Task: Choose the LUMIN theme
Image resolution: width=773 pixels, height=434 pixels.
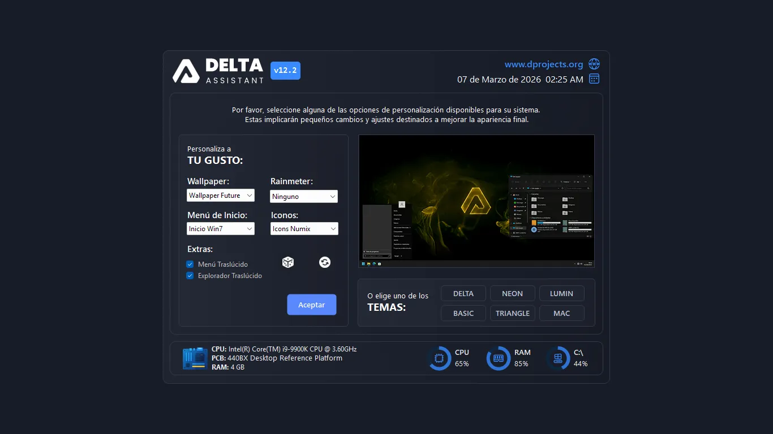Action: coord(562,293)
